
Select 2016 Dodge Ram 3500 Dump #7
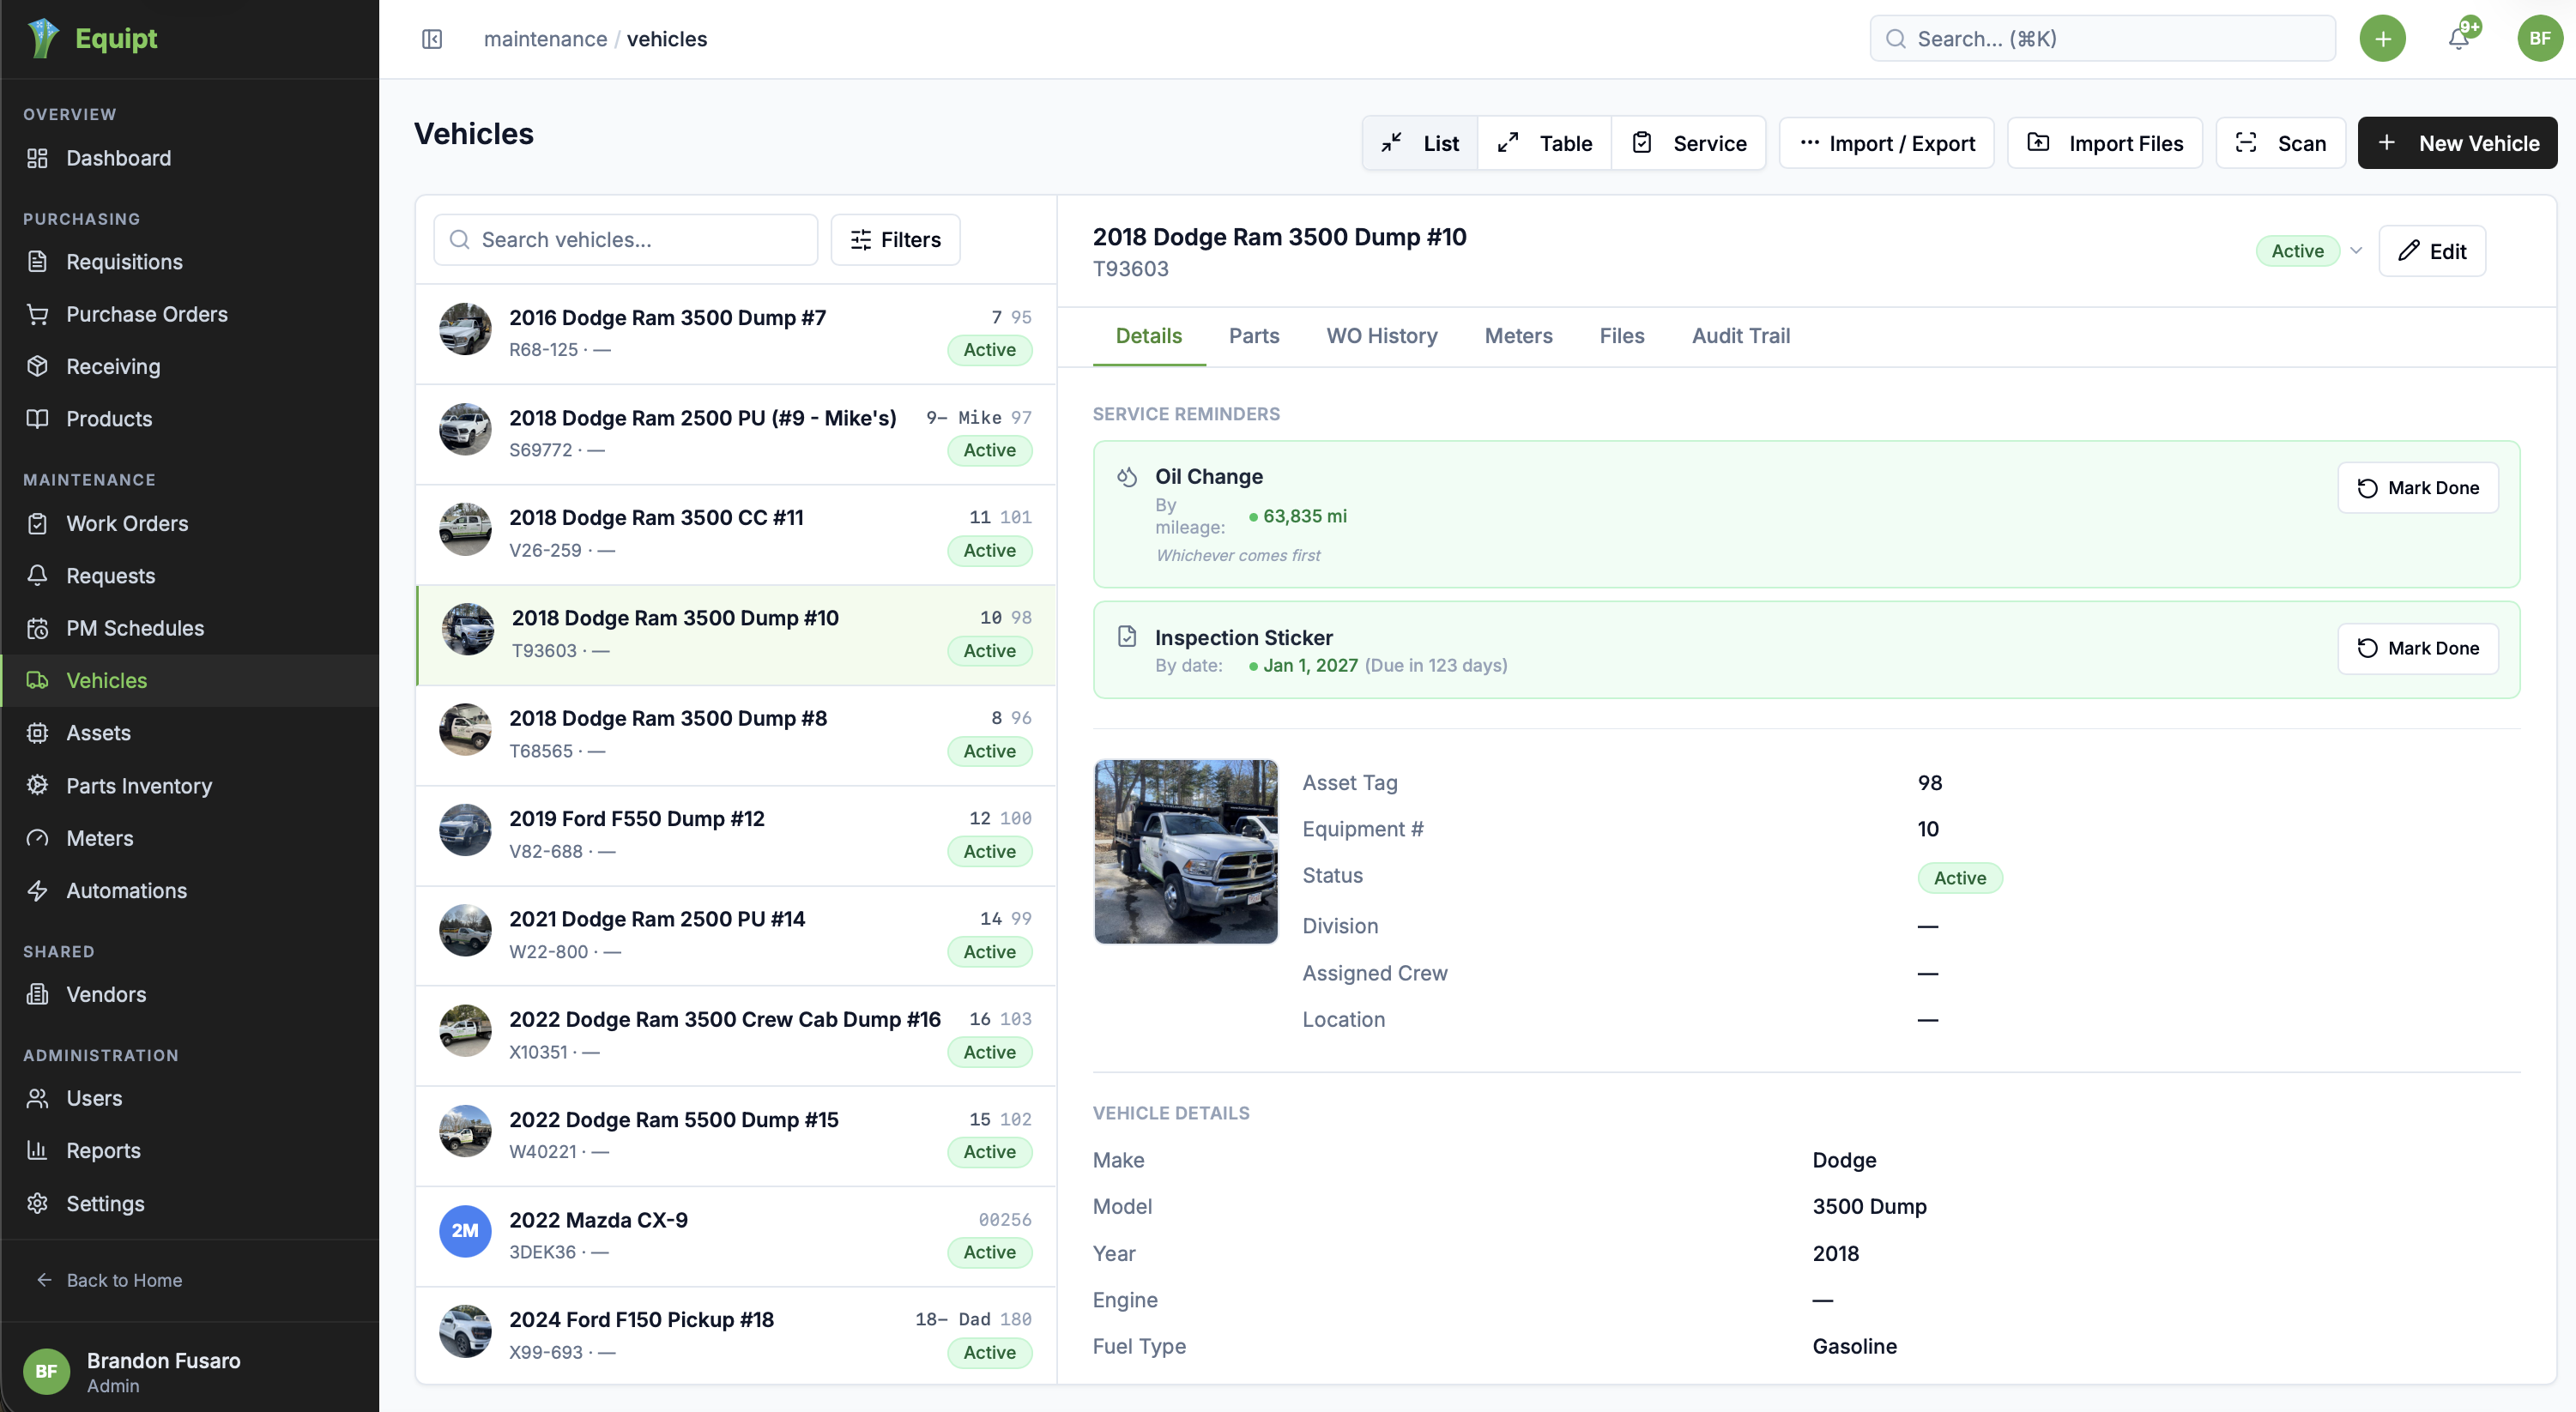point(736,334)
